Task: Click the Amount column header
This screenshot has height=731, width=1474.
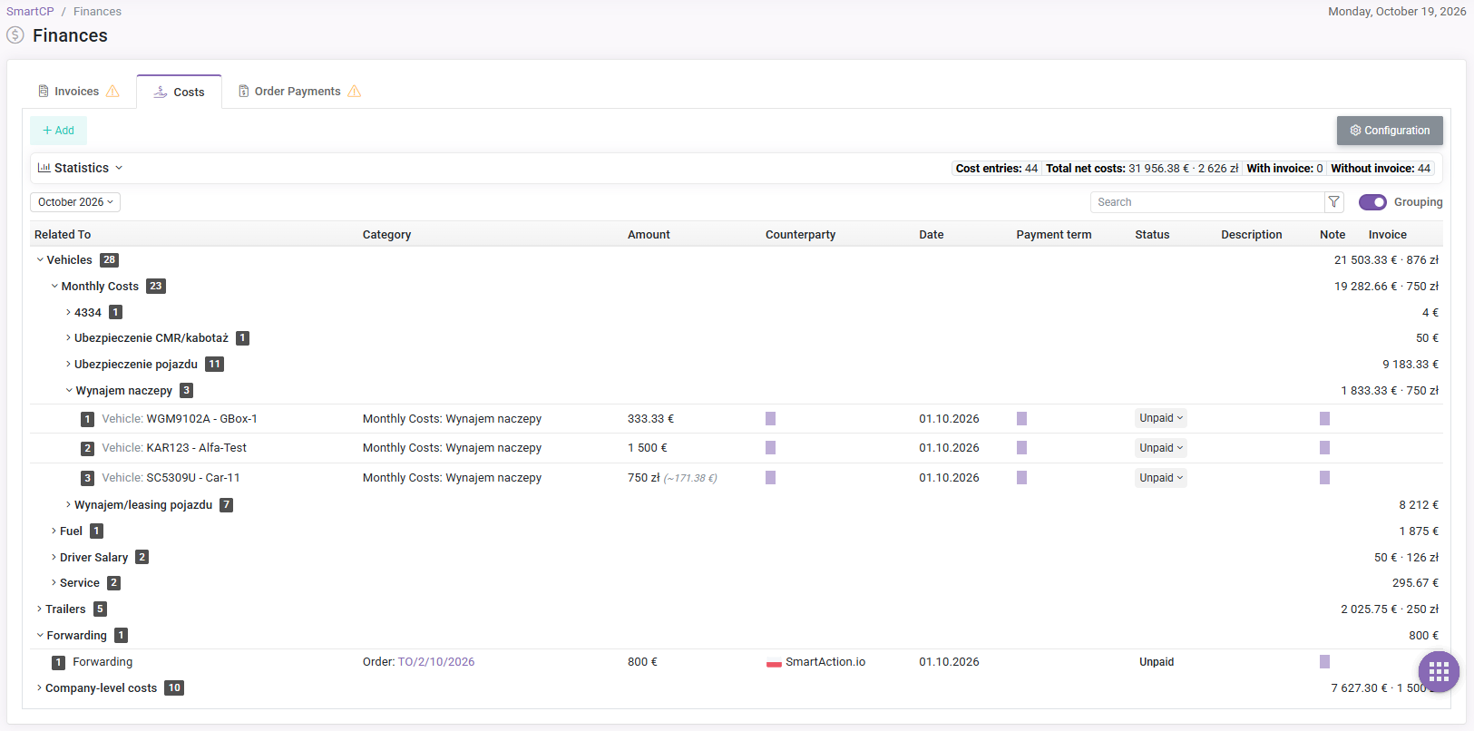Action: click(x=649, y=235)
